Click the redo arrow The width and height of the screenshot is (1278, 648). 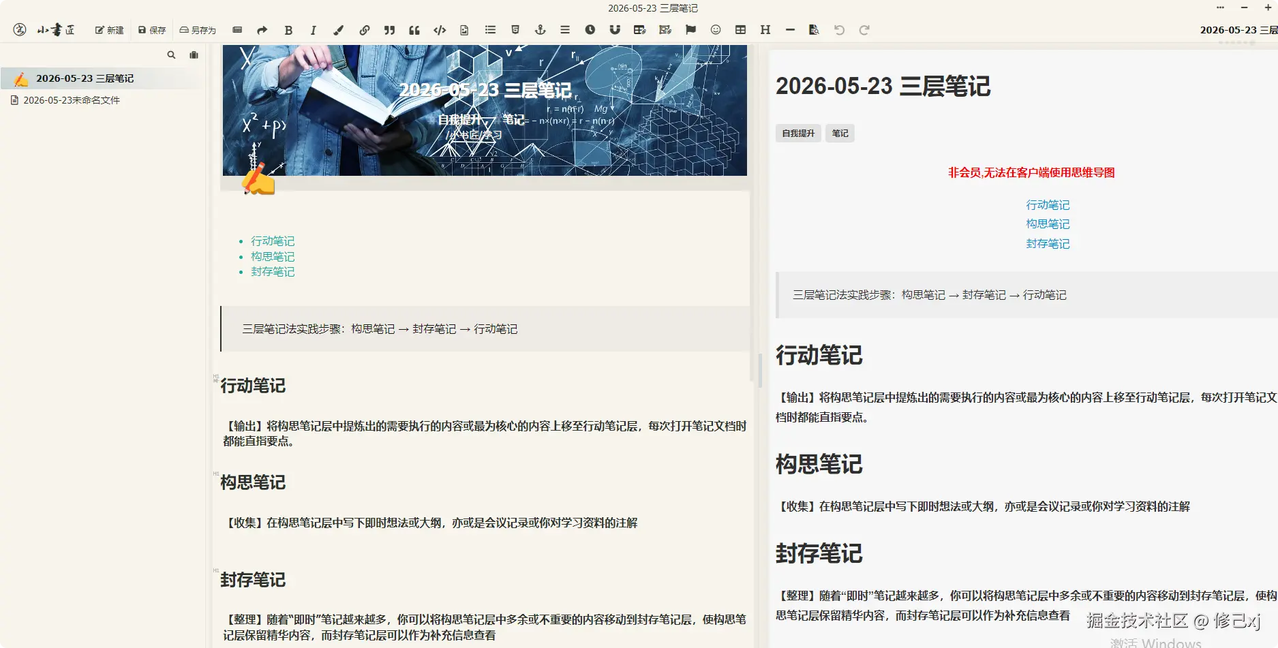864,30
